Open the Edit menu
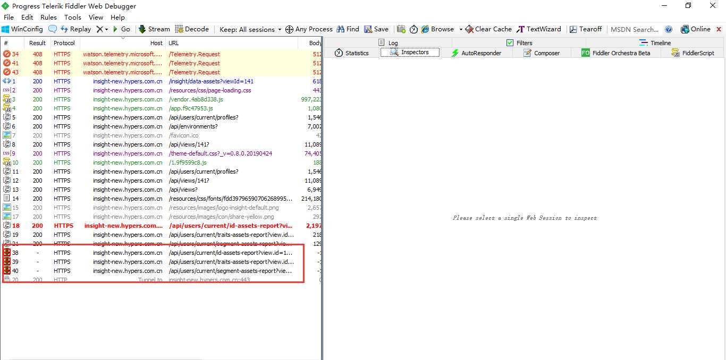 [x=27, y=18]
